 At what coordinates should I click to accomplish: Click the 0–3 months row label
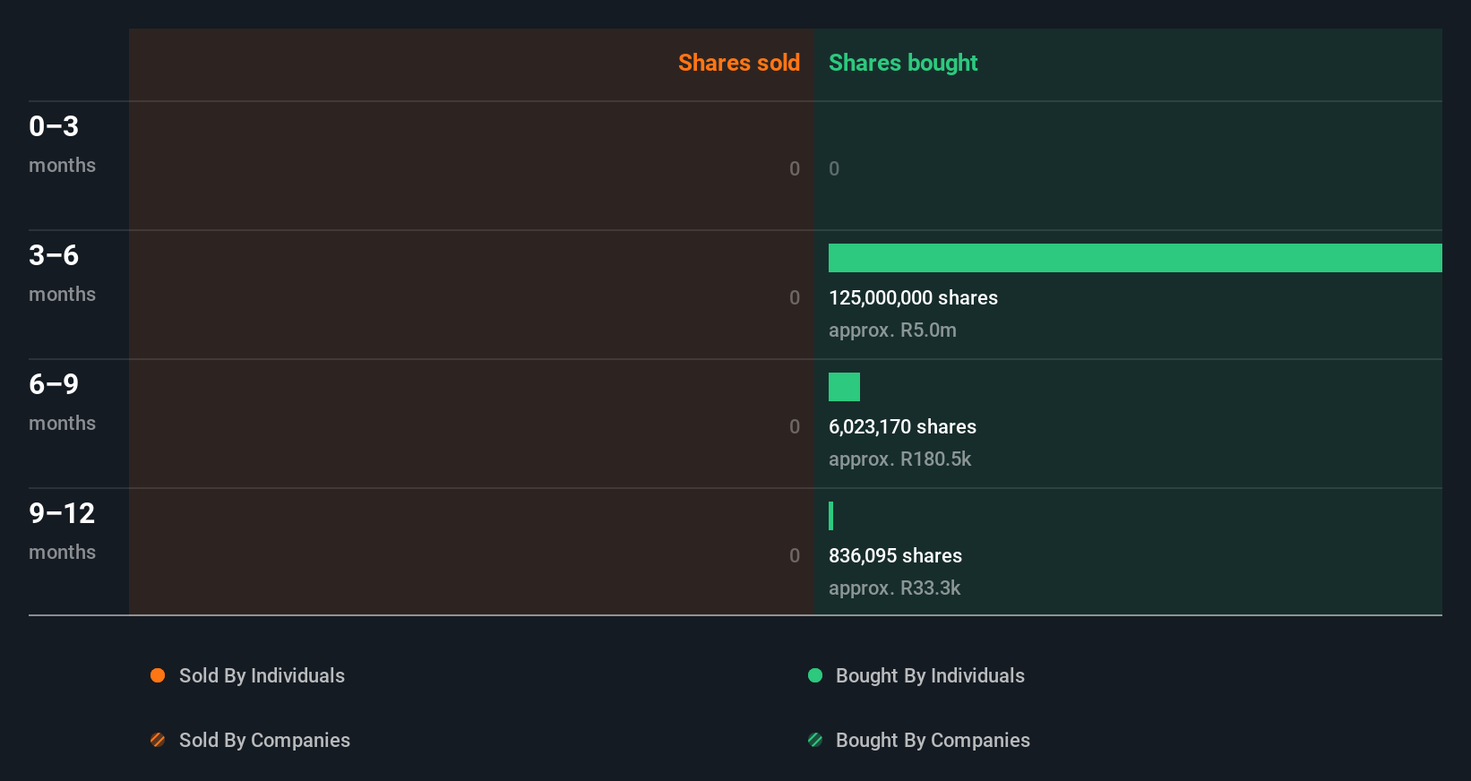pyautogui.click(x=63, y=144)
